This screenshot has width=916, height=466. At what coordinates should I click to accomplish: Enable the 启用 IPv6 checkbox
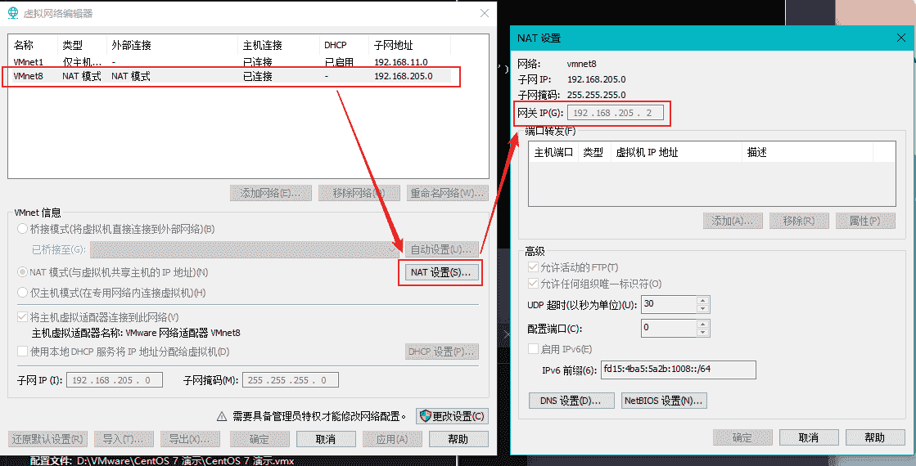coord(534,350)
